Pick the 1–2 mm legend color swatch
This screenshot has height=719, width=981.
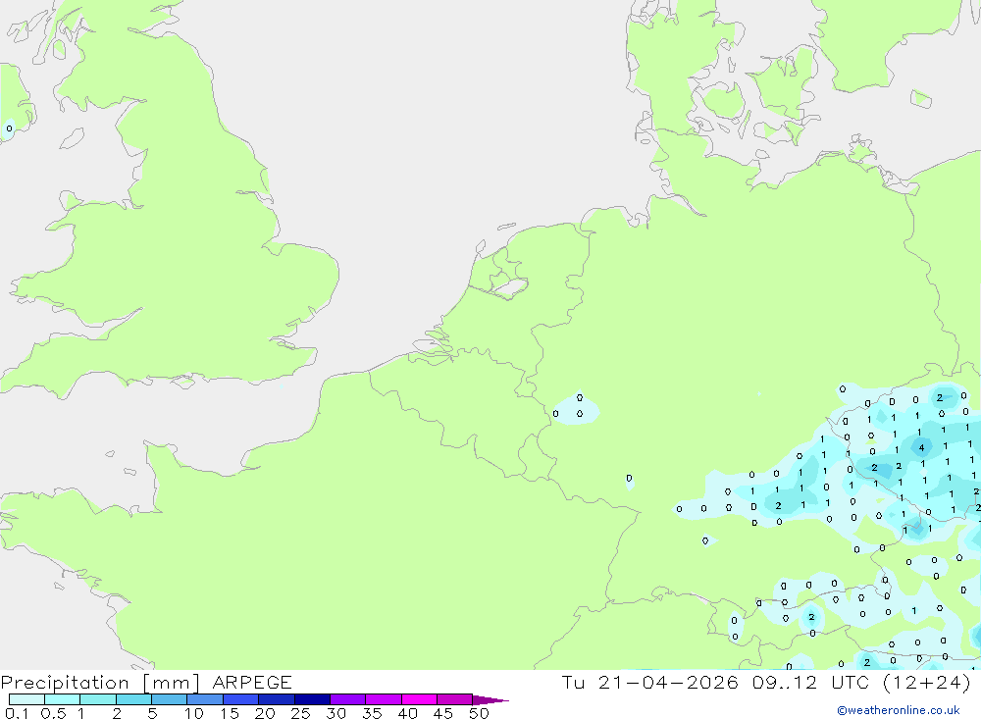98,699
